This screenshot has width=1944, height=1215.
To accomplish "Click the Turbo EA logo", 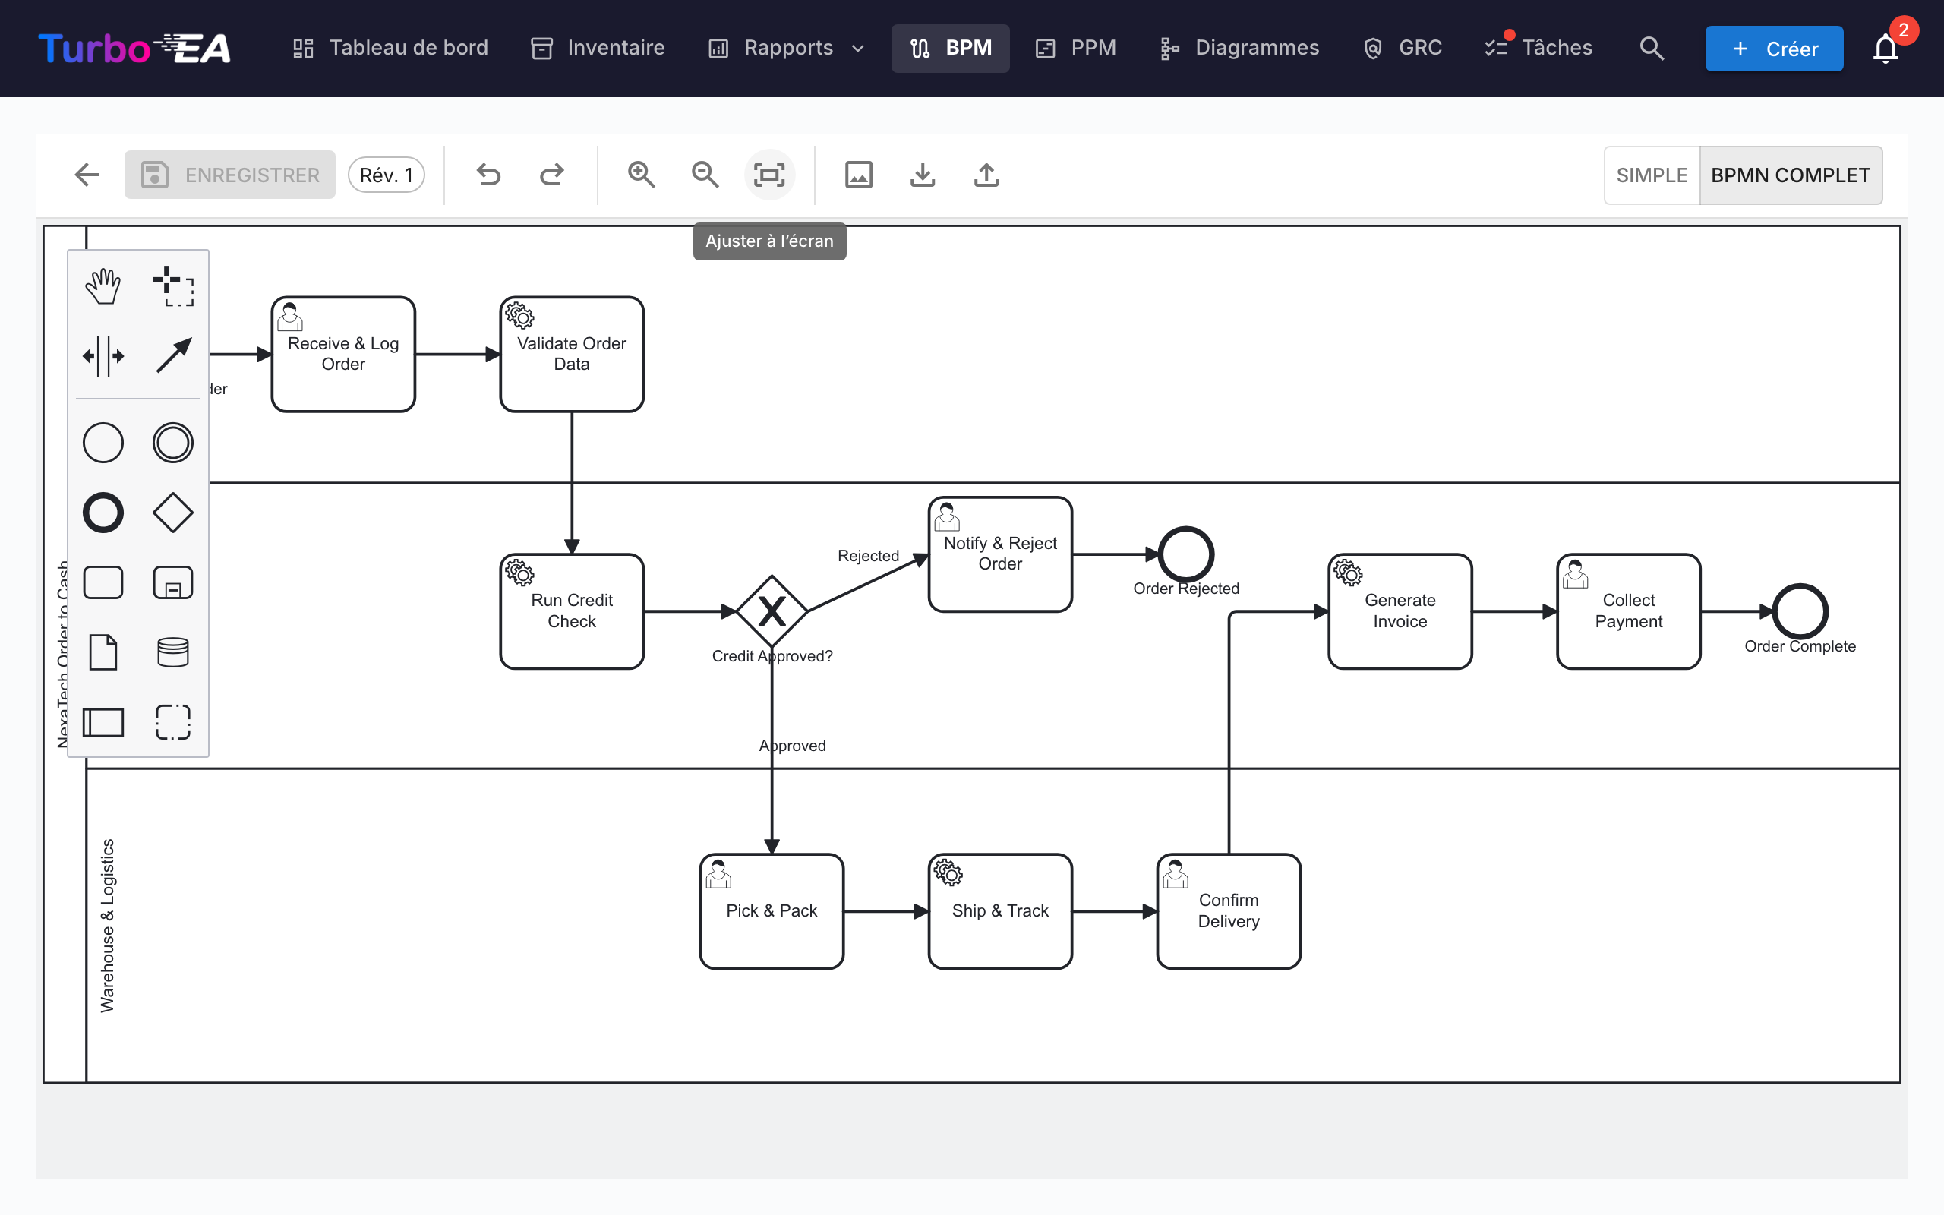I will [x=135, y=48].
